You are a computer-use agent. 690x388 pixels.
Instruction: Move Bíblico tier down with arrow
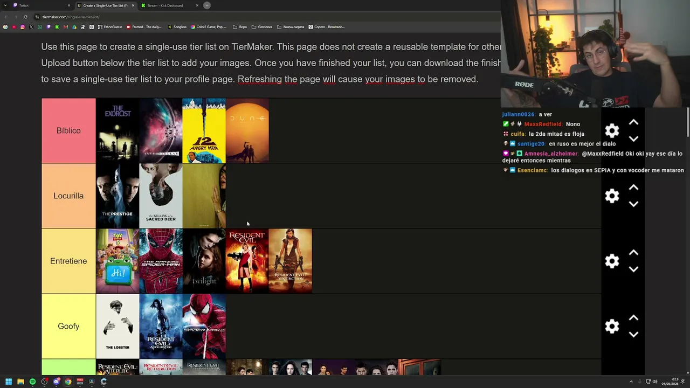(x=633, y=139)
